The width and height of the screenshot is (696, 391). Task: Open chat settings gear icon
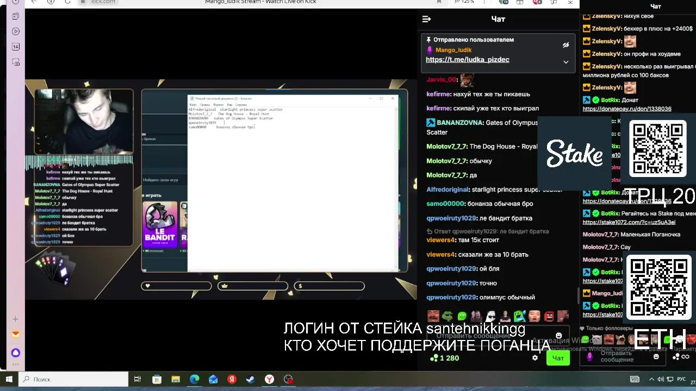pyautogui.click(x=535, y=358)
